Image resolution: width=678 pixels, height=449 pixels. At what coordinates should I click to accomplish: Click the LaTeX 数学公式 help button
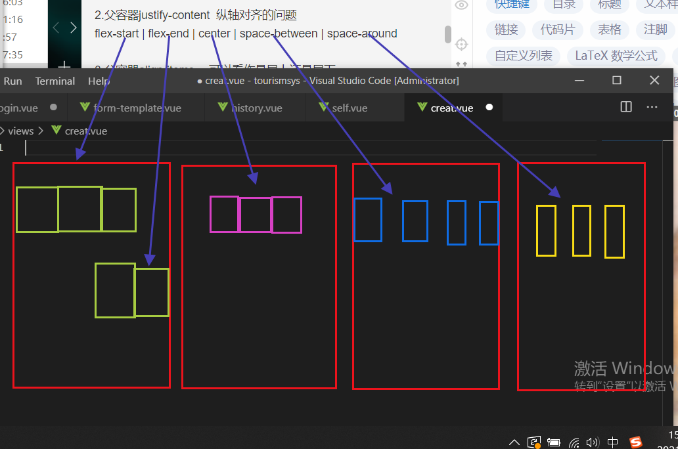pyautogui.click(x=616, y=56)
